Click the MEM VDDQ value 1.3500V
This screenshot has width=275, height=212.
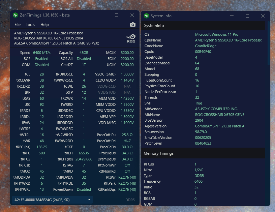[x=127, y=104]
